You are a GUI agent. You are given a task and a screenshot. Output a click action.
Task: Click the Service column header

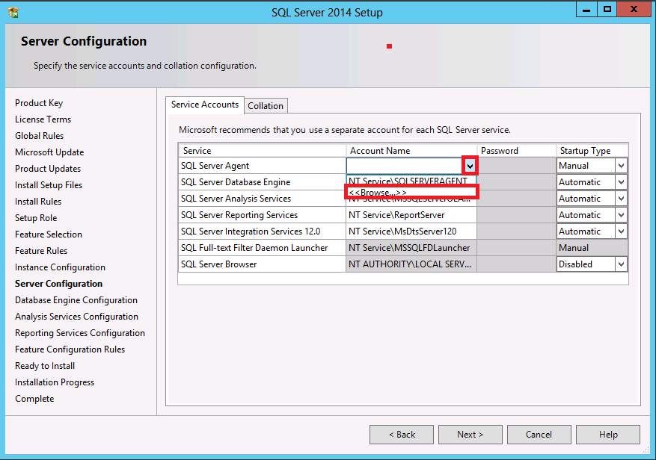(263, 151)
